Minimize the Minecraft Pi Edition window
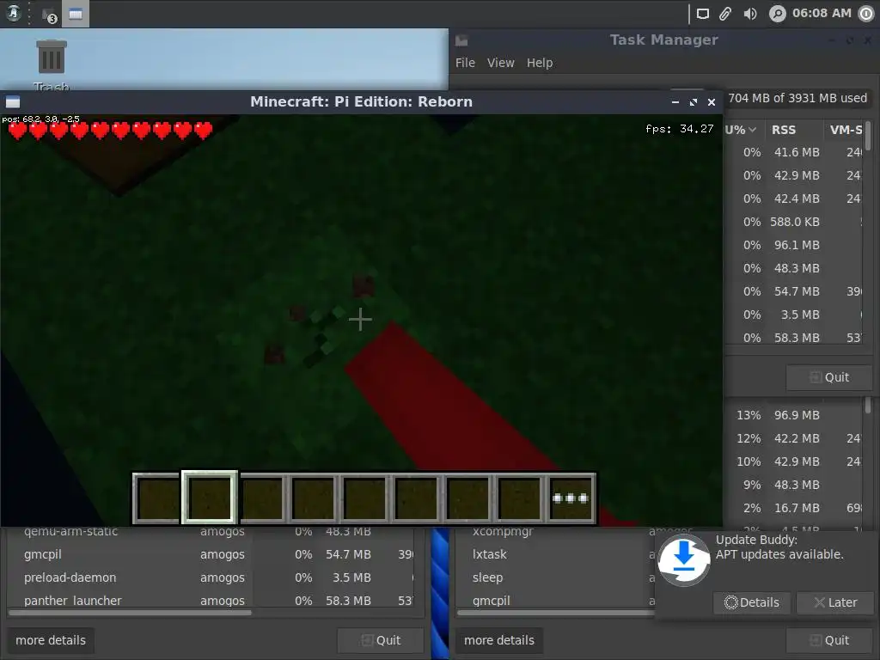880x660 pixels. point(675,102)
